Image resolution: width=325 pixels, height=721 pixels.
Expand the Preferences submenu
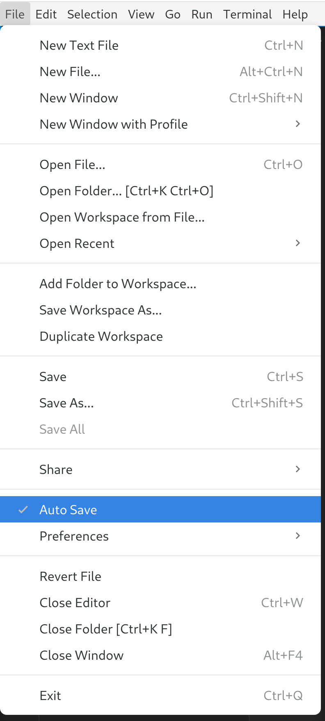(298, 536)
